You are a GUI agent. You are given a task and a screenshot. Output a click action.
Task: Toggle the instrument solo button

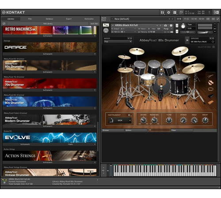pyautogui.click(x=177, y=26)
